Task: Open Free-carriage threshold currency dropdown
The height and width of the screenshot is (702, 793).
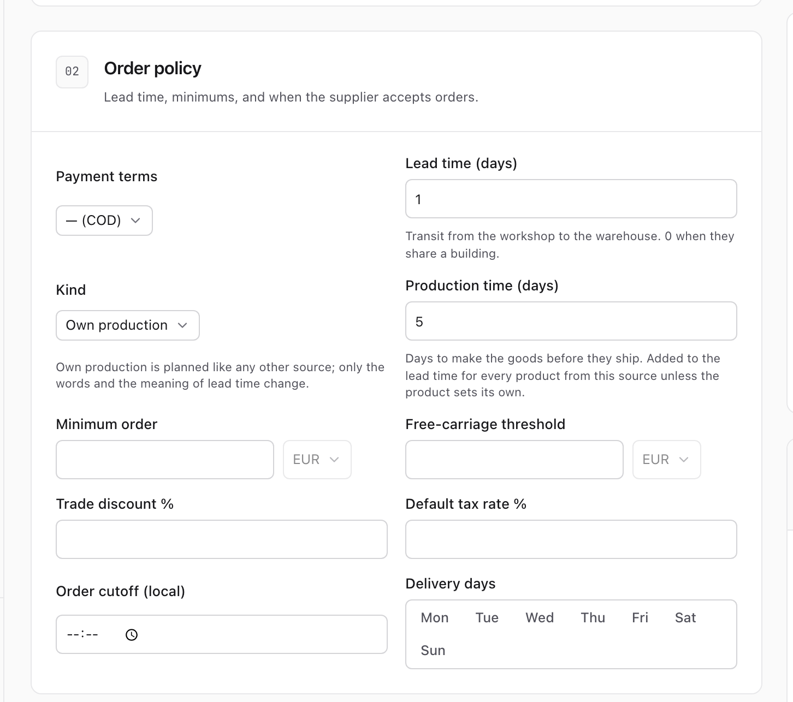Action: [667, 460]
